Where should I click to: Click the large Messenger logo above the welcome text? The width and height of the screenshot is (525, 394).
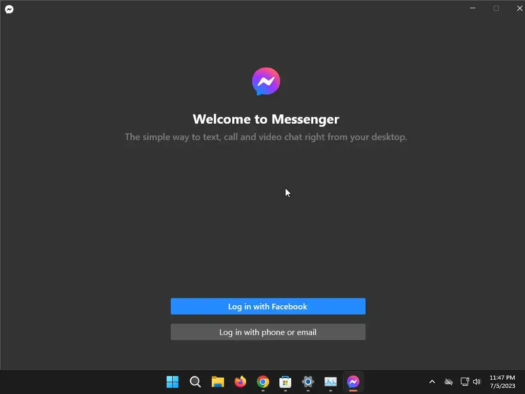pyautogui.click(x=266, y=82)
